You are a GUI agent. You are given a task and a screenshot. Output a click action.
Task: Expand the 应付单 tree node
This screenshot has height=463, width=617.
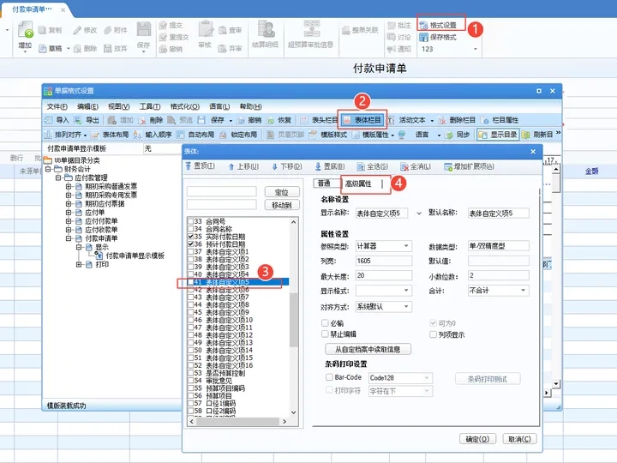[x=69, y=213]
